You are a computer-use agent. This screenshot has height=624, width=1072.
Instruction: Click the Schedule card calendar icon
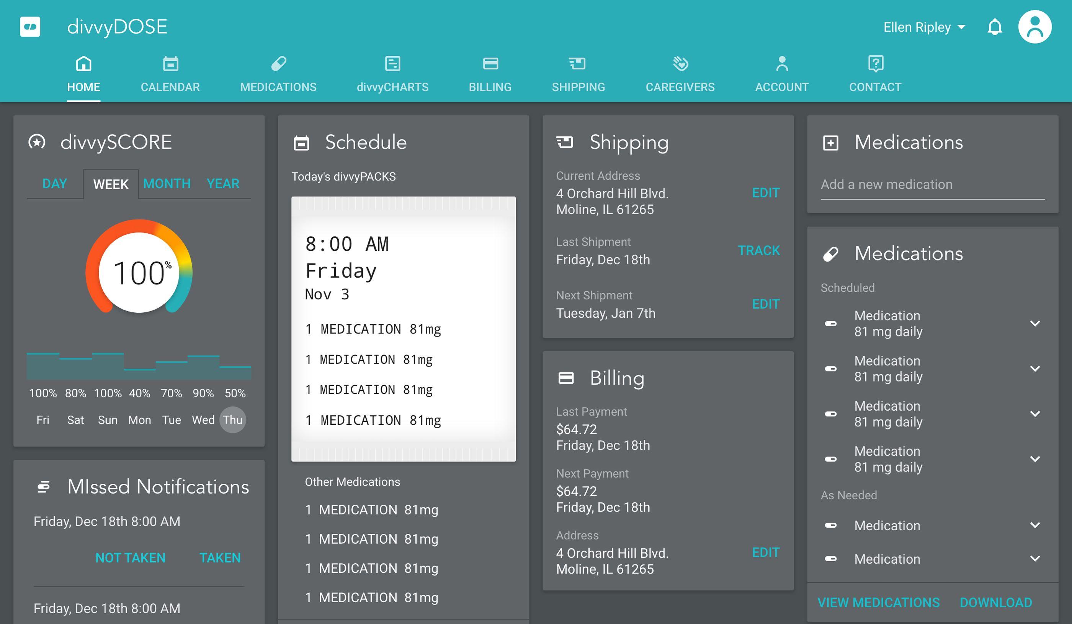pos(301,143)
